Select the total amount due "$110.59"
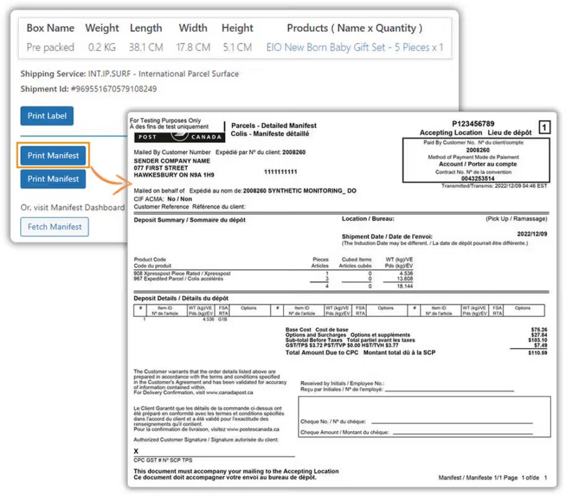 [537, 352]
